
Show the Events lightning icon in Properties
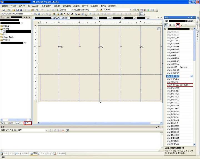tap(181, 25)
